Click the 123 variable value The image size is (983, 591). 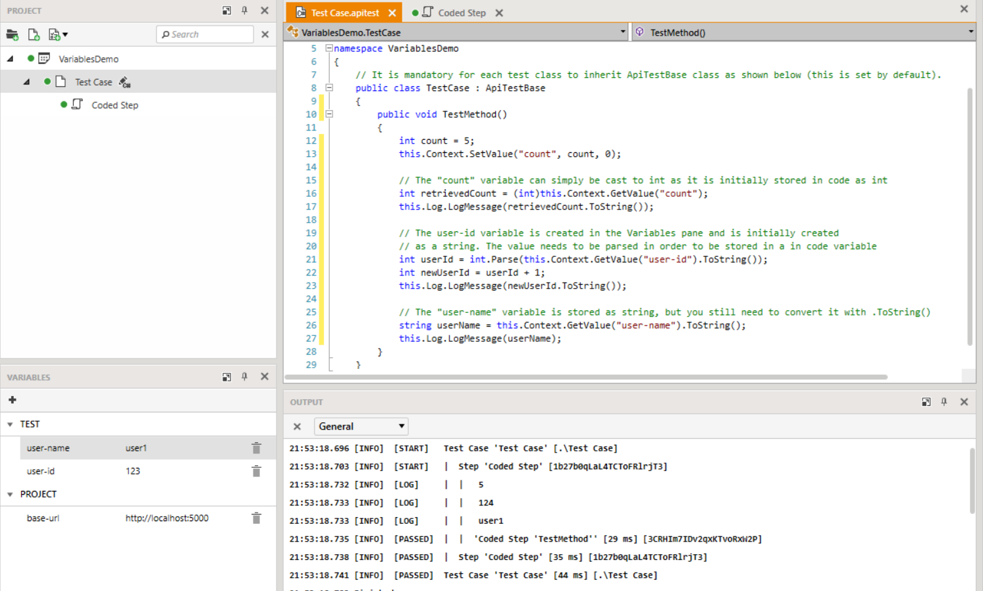coord(133,471)
